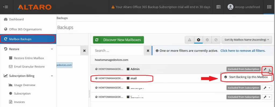Click the globe icon in the Admin row
Image resolution: width=275 pixels, height=107 pixels.
click(x=96, y=69)
